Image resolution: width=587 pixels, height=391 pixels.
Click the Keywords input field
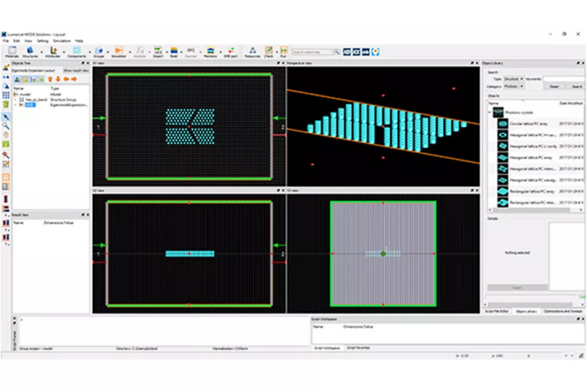coord(563,79)
